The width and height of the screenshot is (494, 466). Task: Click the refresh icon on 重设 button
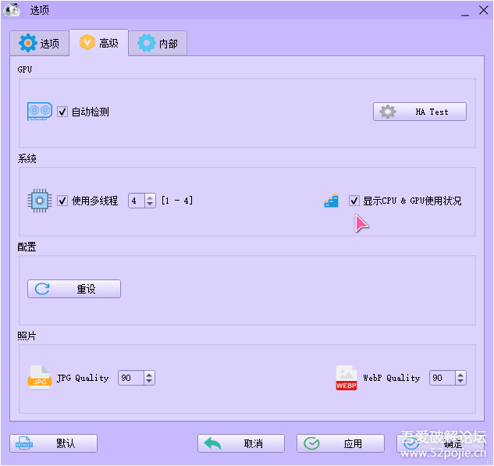coord(42,289)
